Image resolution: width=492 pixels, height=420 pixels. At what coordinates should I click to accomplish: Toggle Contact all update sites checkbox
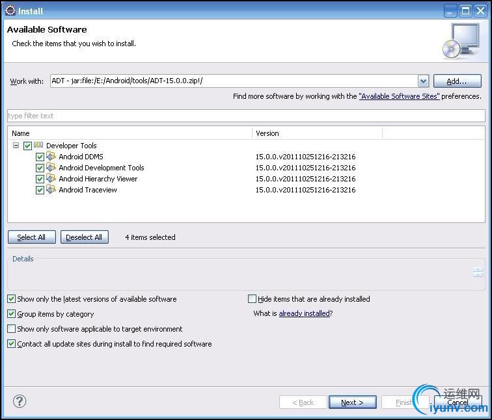(11, 344)
